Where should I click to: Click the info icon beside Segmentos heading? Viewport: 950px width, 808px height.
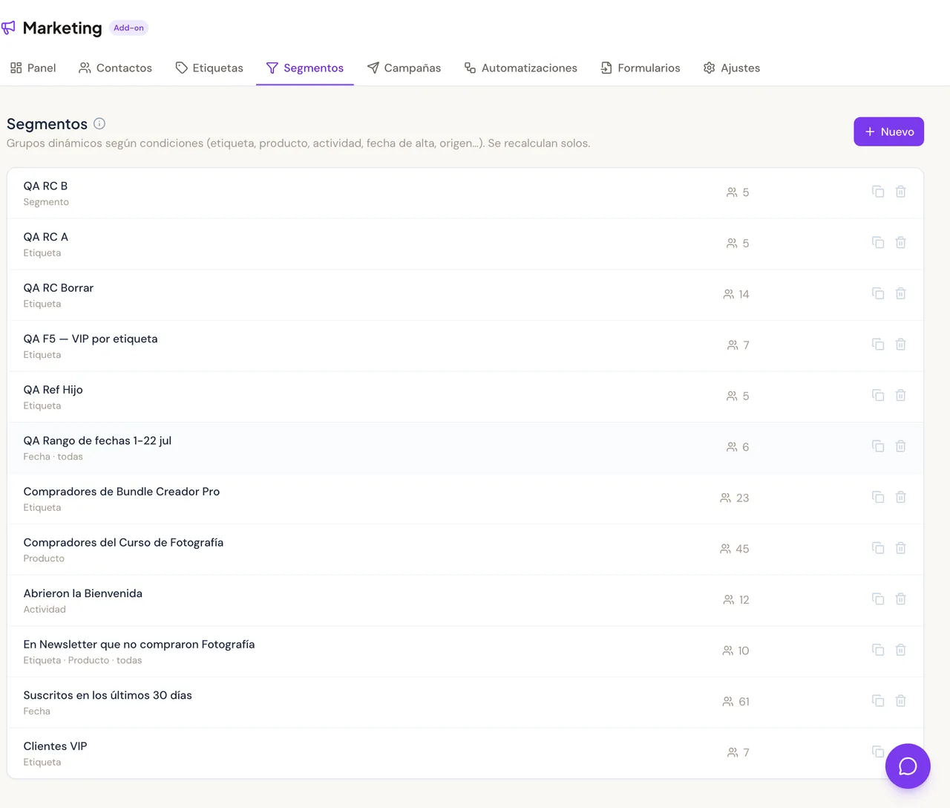(99, 123)
